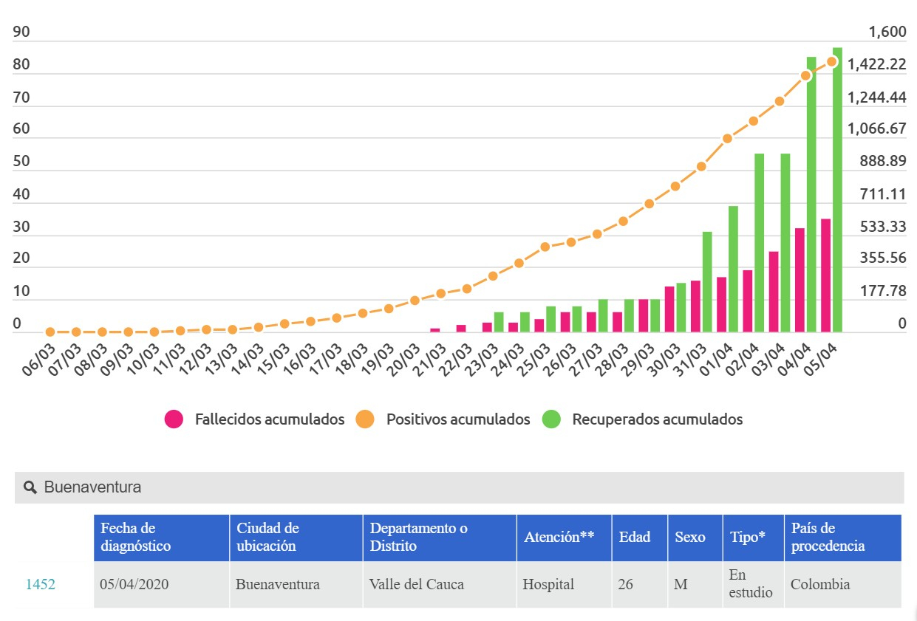Click the Edad column header
917x621 pixels.
[640, 538]
